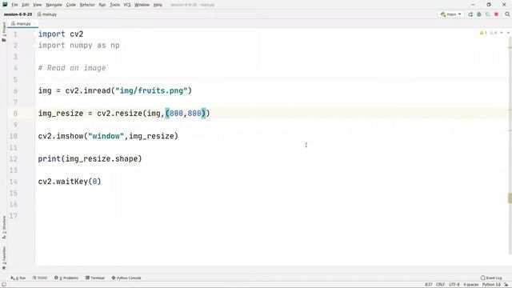
Task: Open the Event Log
Action: [x=491, y=278]
